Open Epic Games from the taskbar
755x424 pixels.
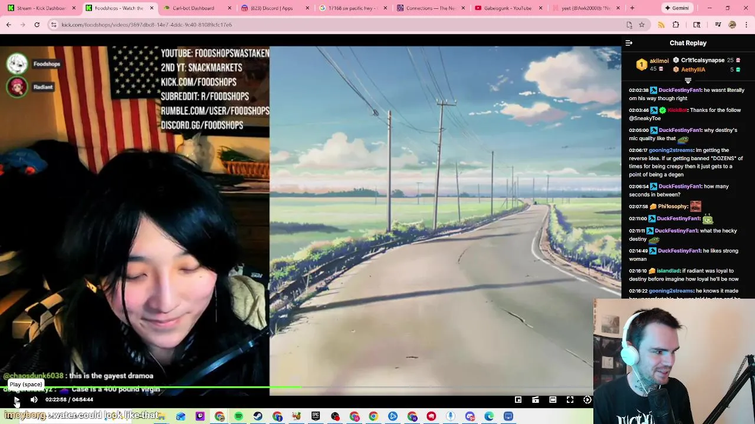point(316,416)
